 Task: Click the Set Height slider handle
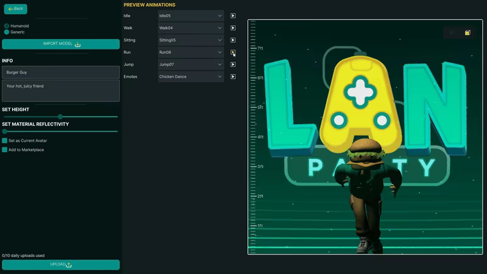point(60,117)
